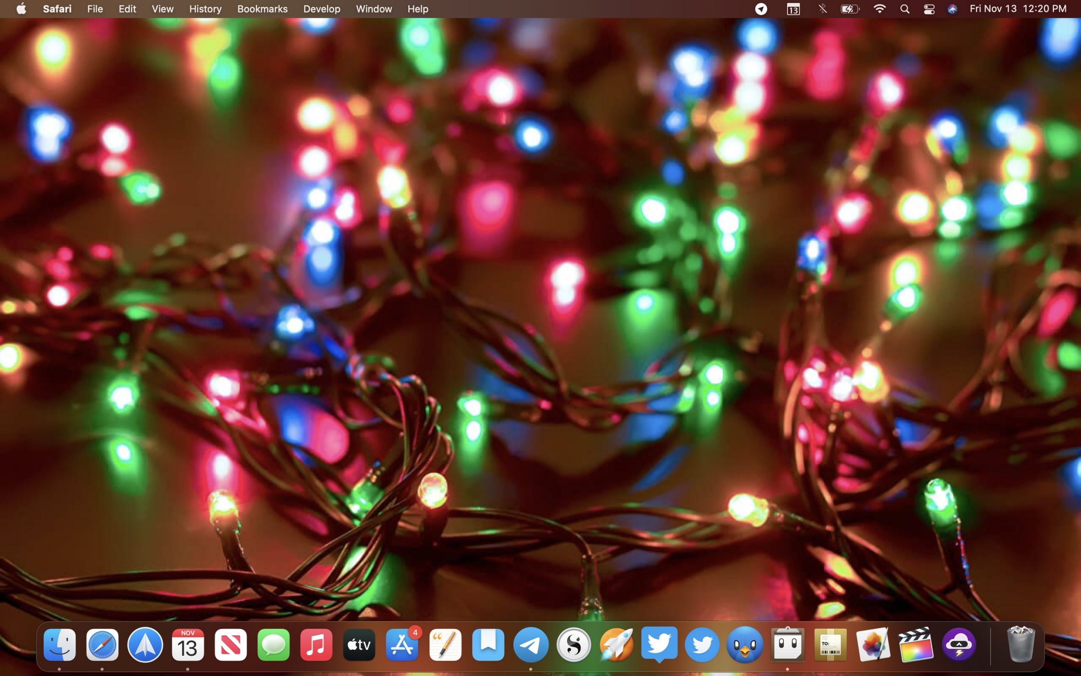1081x676 pixels.
Task: Activate Siri from the menu bar
Action: click(x=952, y=9)
